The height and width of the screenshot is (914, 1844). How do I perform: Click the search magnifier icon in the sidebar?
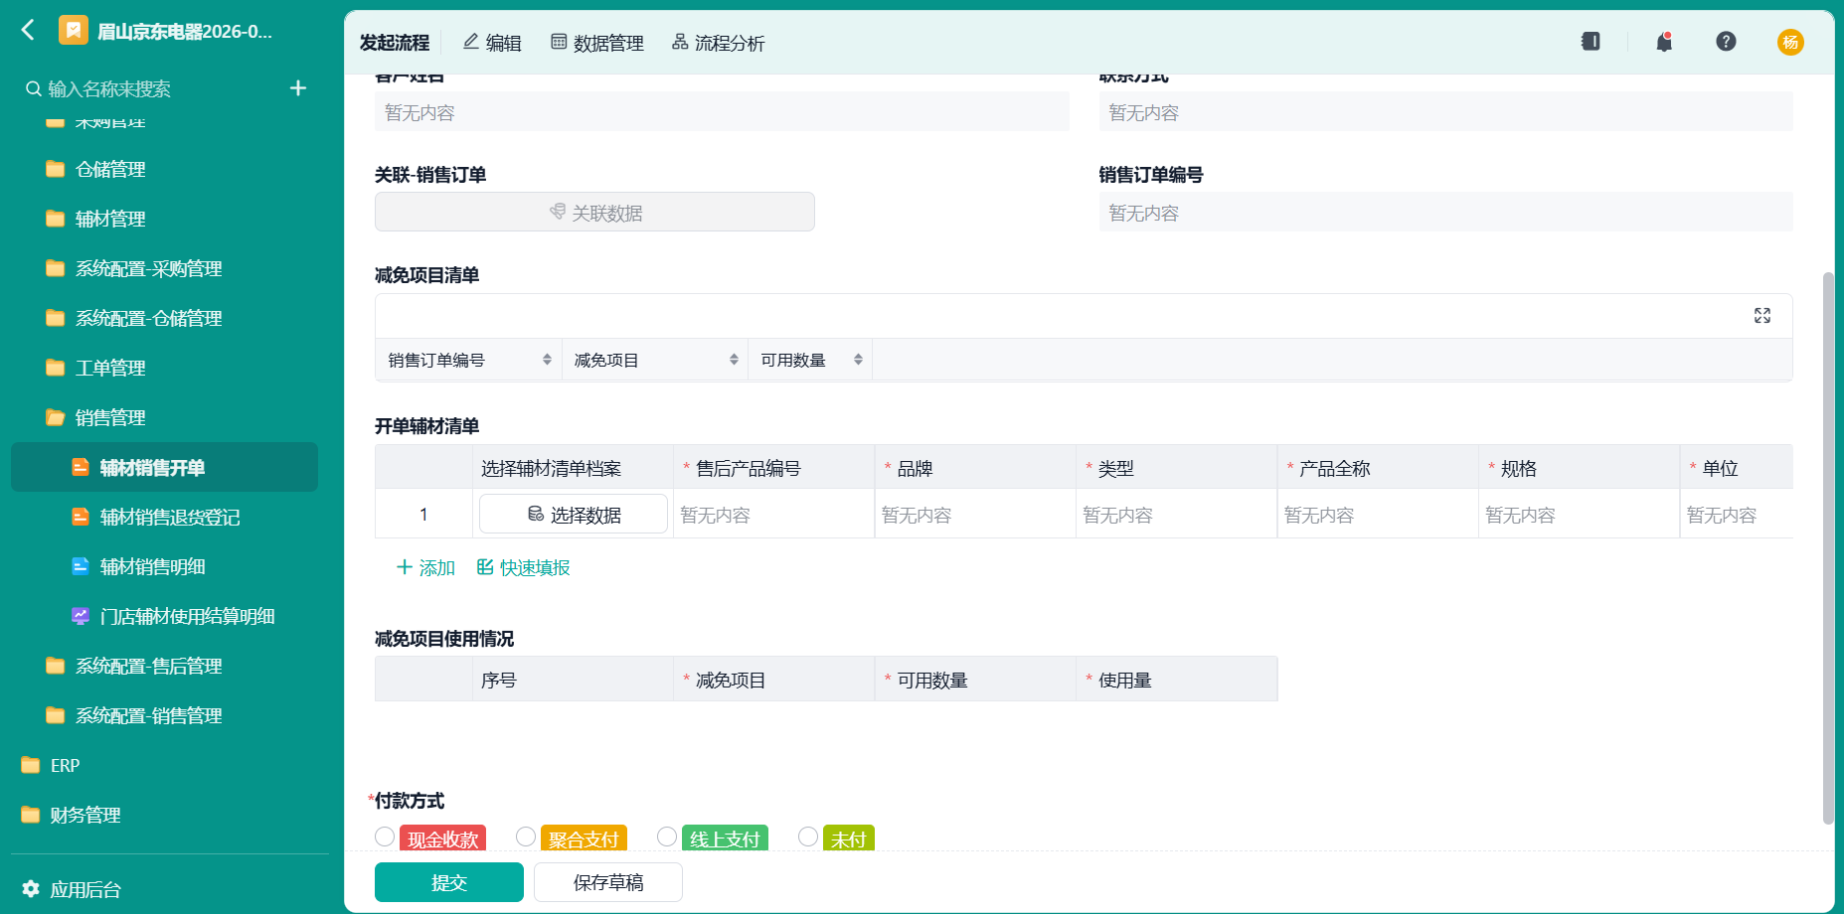(x=33, y=88)
